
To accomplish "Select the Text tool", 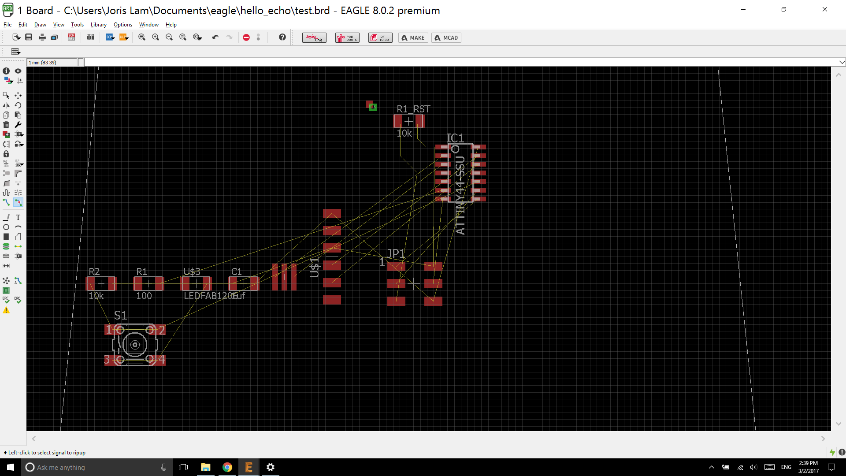I will (x=18, y=217).
